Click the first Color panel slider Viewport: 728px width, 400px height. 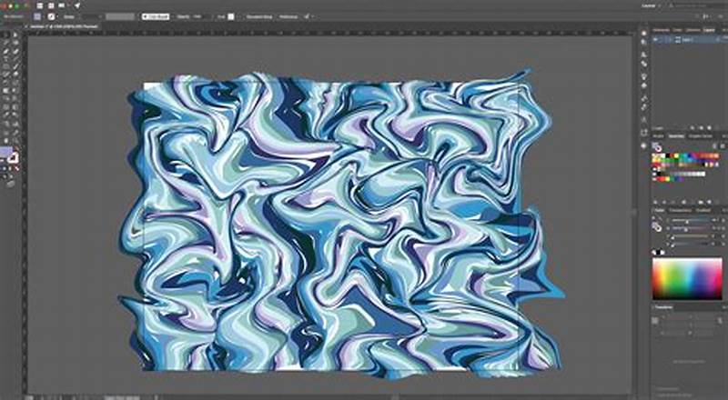(689, 220)
